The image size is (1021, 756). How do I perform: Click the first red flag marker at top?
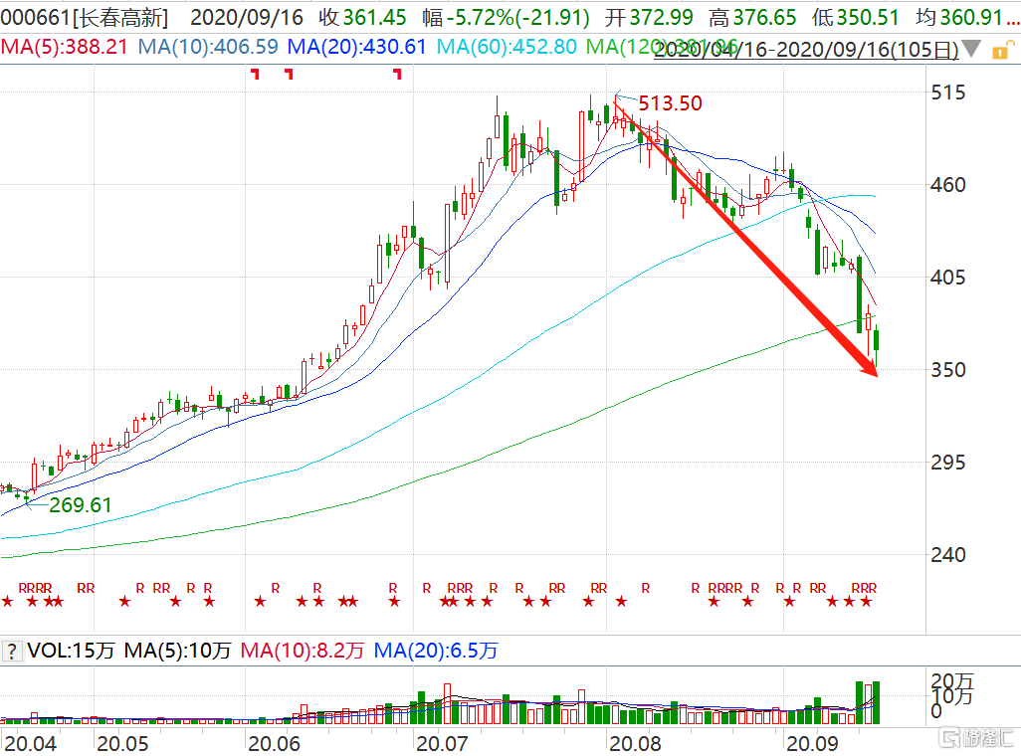256,74
